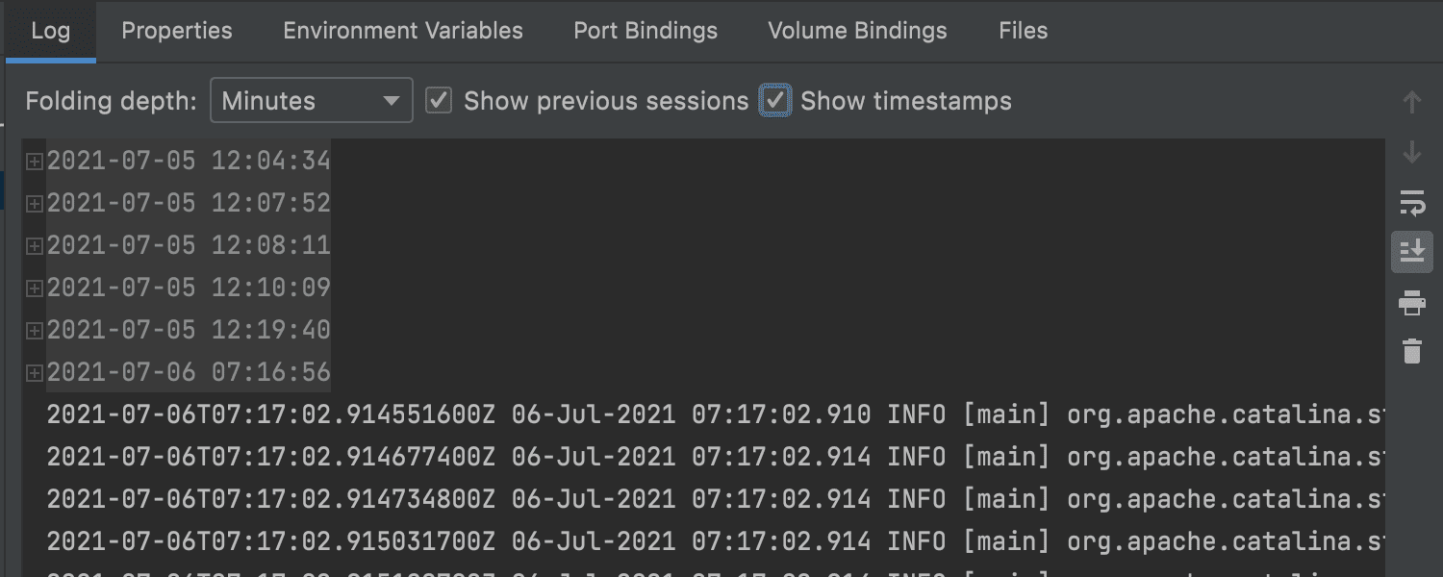Expand the 2021-07-05 12:07:52 folded session
The width and height of the screenshot is (1443, 577).
pyautogui.click(x=35, y=204)
